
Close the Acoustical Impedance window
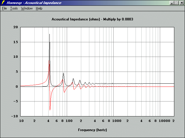[182, 3]
